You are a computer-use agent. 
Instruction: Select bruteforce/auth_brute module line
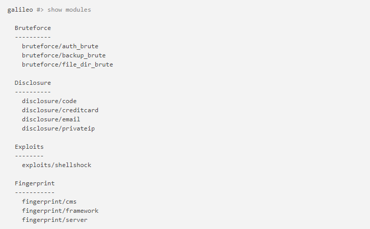pos(60,46)
